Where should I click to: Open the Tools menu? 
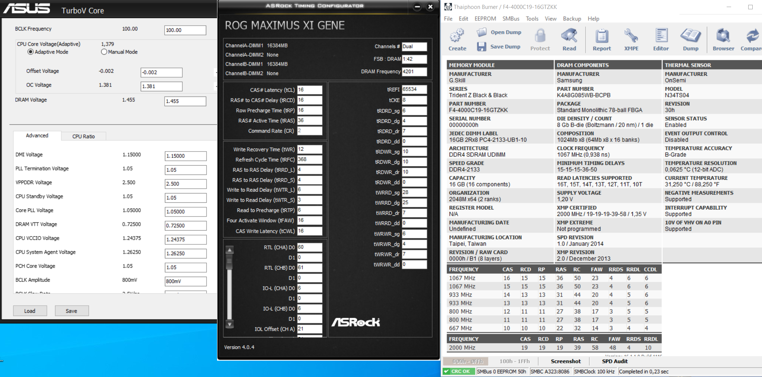(532, 19)
